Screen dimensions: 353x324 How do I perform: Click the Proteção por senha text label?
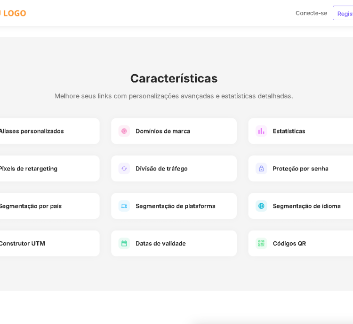300,169
